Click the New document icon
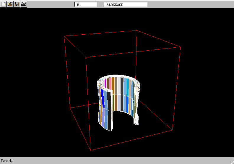The width and height of the screenshot is (234, 164). coord(4,4)
